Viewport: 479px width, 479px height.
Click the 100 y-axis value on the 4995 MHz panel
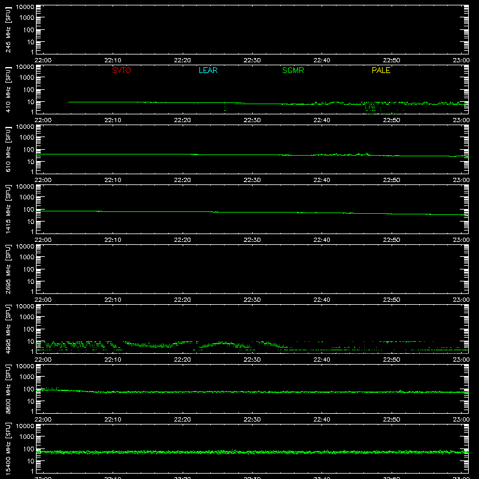coord(29,329)
